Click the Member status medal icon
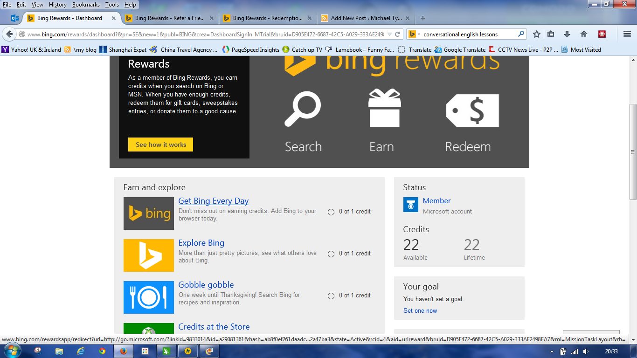This screenshot has width=637, height=358. click(410, 205)
